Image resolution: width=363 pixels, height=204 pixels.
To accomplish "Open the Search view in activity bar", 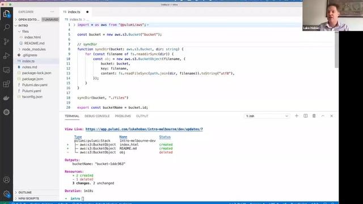I will point(6,28).
